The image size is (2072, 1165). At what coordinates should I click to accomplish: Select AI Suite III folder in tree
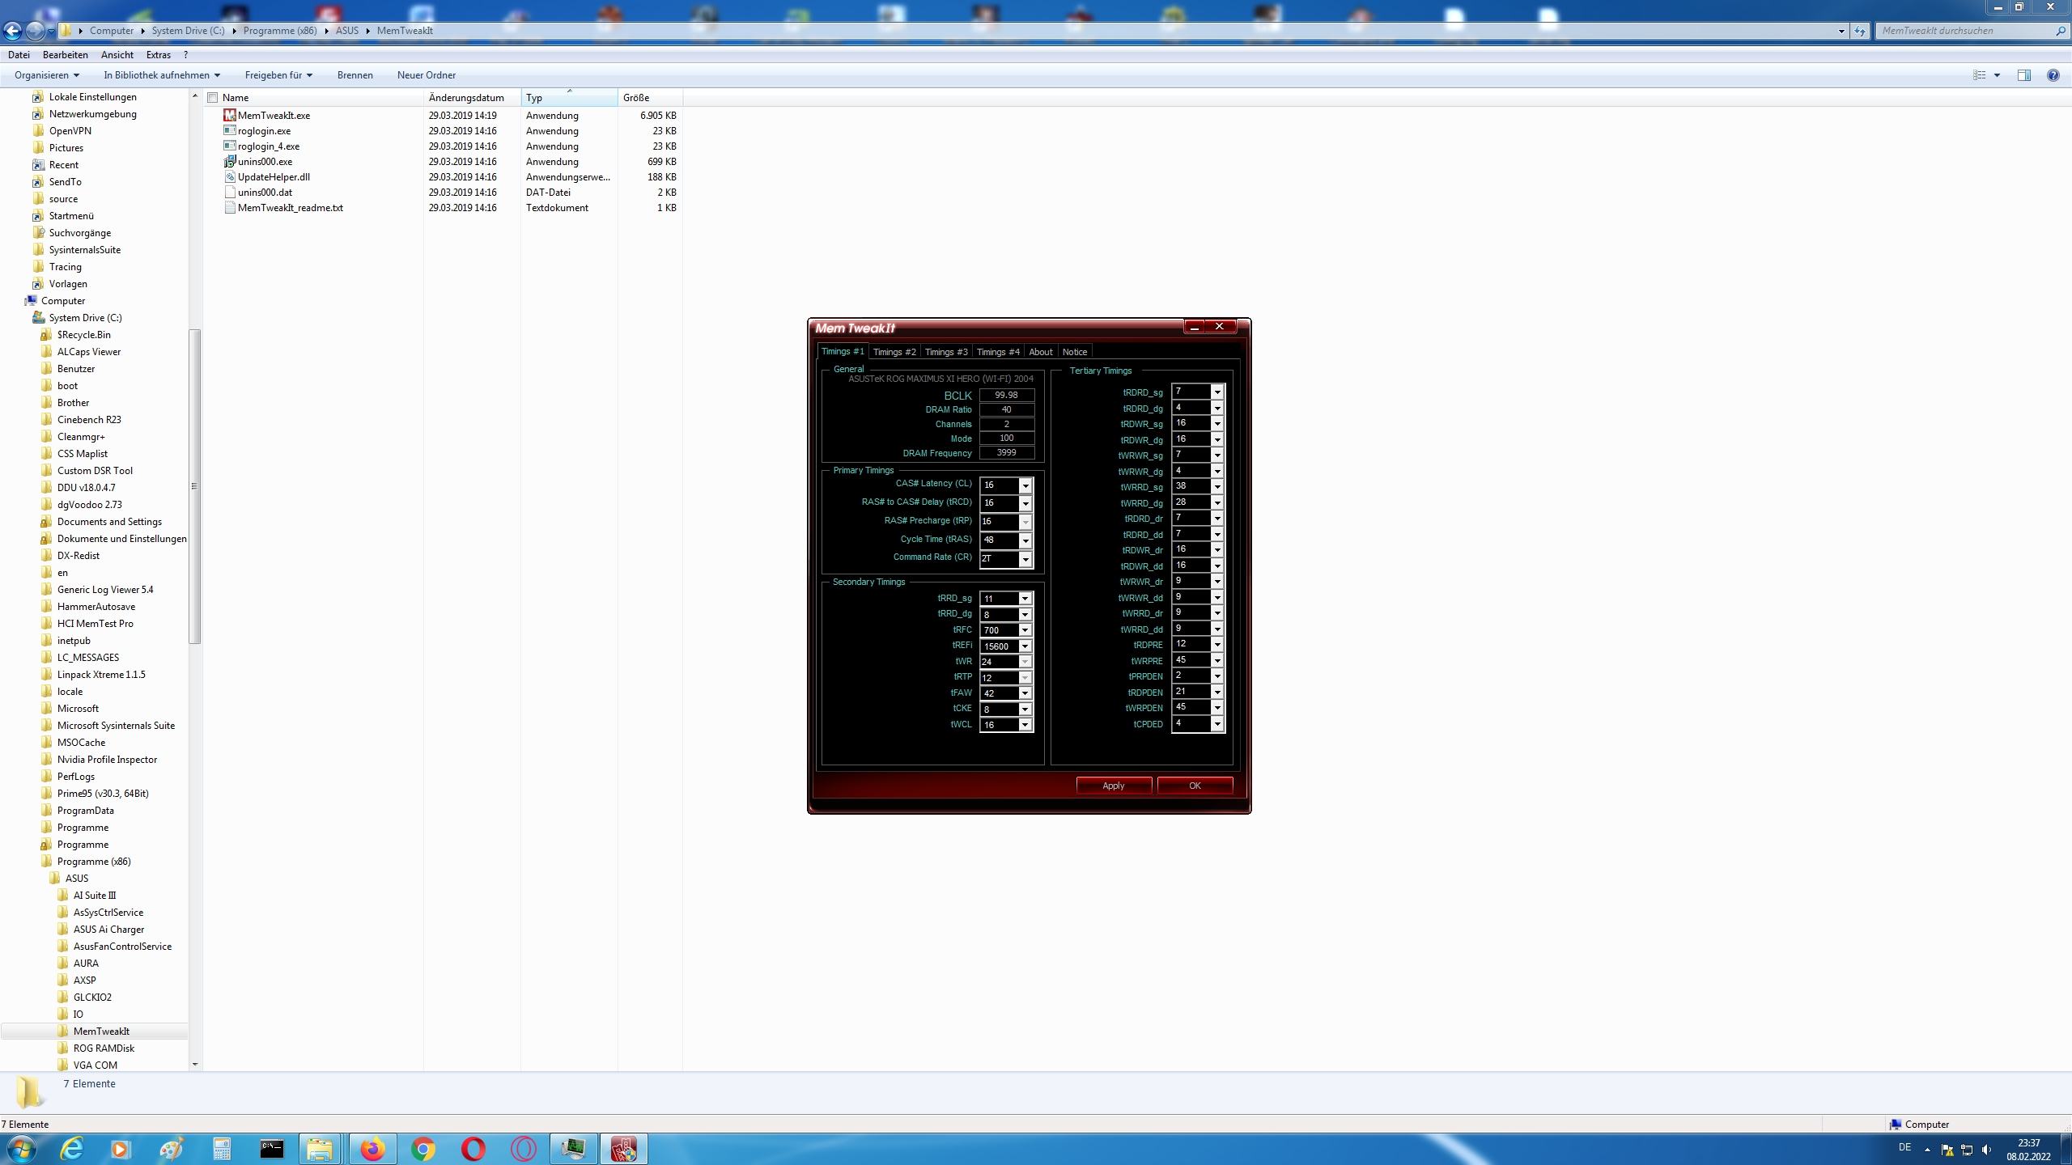[x=95, y=896]
